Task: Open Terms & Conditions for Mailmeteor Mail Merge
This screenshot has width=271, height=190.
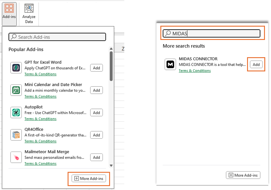Action: click(x=40, y=164)
